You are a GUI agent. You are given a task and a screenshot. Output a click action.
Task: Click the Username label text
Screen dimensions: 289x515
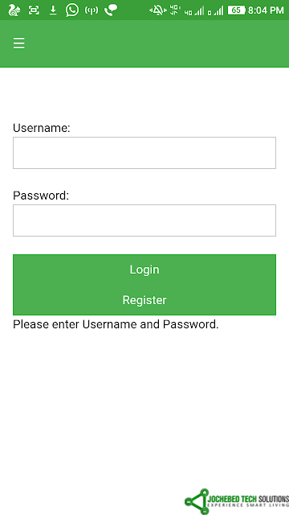tap(42, 128)
